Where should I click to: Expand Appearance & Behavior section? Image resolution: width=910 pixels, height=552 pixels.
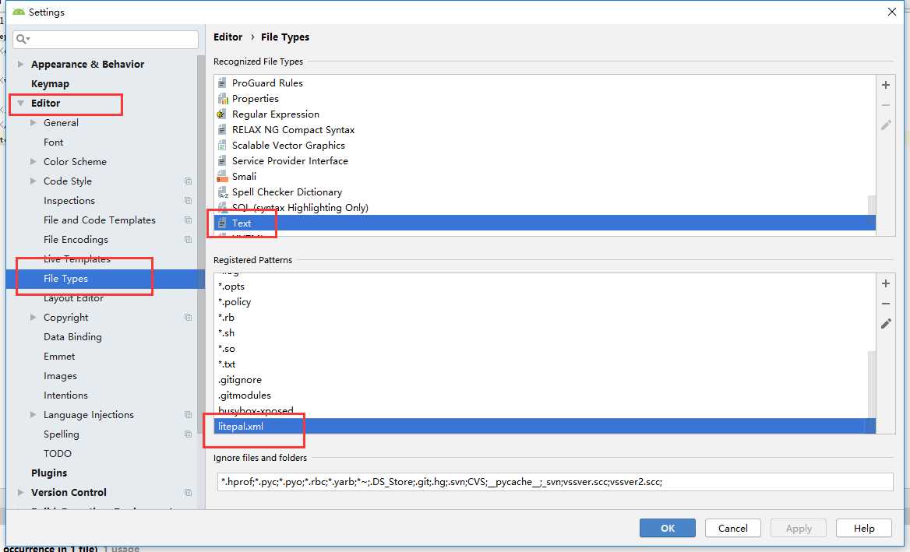[x=20, y=64]
